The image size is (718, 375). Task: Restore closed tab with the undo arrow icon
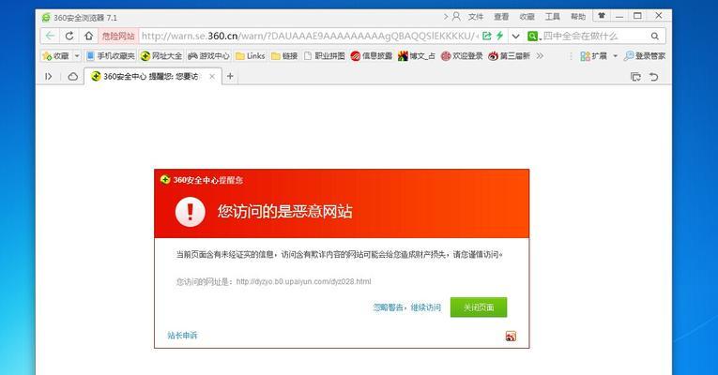point(654,76)
